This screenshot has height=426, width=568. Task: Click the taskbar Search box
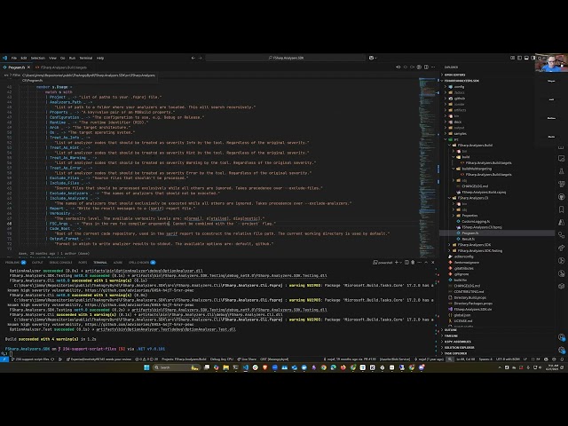(177, 367)
